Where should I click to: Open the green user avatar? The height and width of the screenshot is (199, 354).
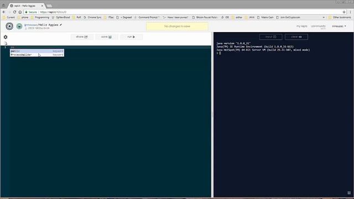(x=19, y=26)
